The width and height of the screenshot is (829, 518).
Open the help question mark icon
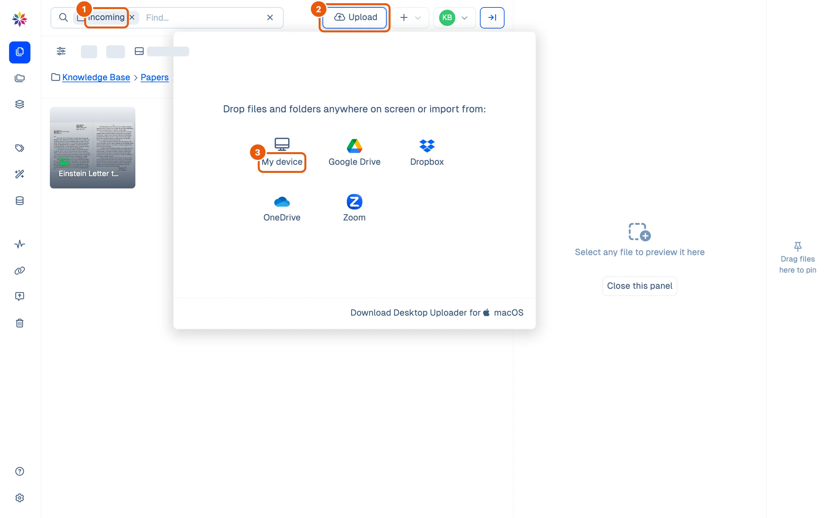[19, 471]
